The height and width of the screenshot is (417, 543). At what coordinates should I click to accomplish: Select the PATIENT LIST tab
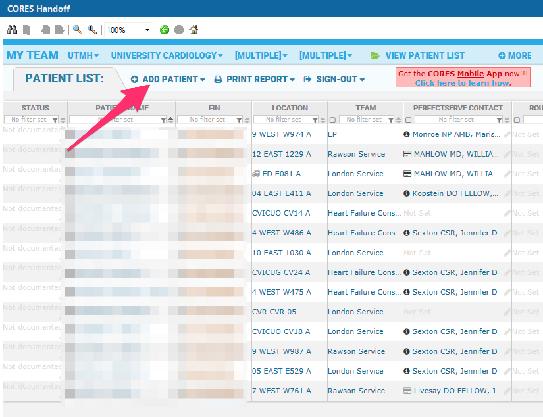(65, 78)
